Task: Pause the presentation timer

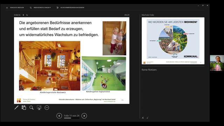Action: point(23,15)
